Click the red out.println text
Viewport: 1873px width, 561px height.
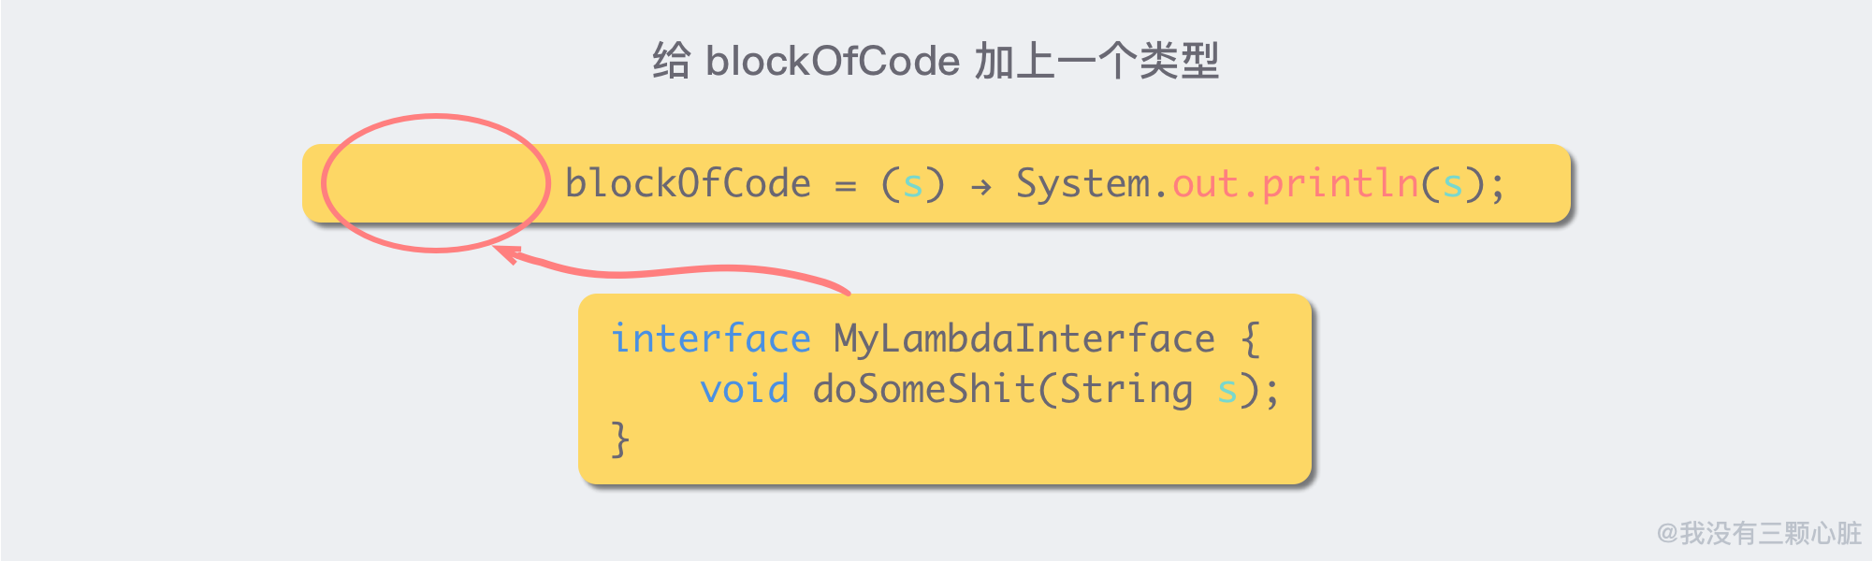tap(1295, 183)
